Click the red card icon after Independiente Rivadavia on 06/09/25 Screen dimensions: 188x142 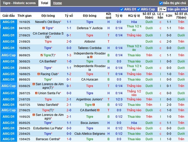click(x=91, y=57)
